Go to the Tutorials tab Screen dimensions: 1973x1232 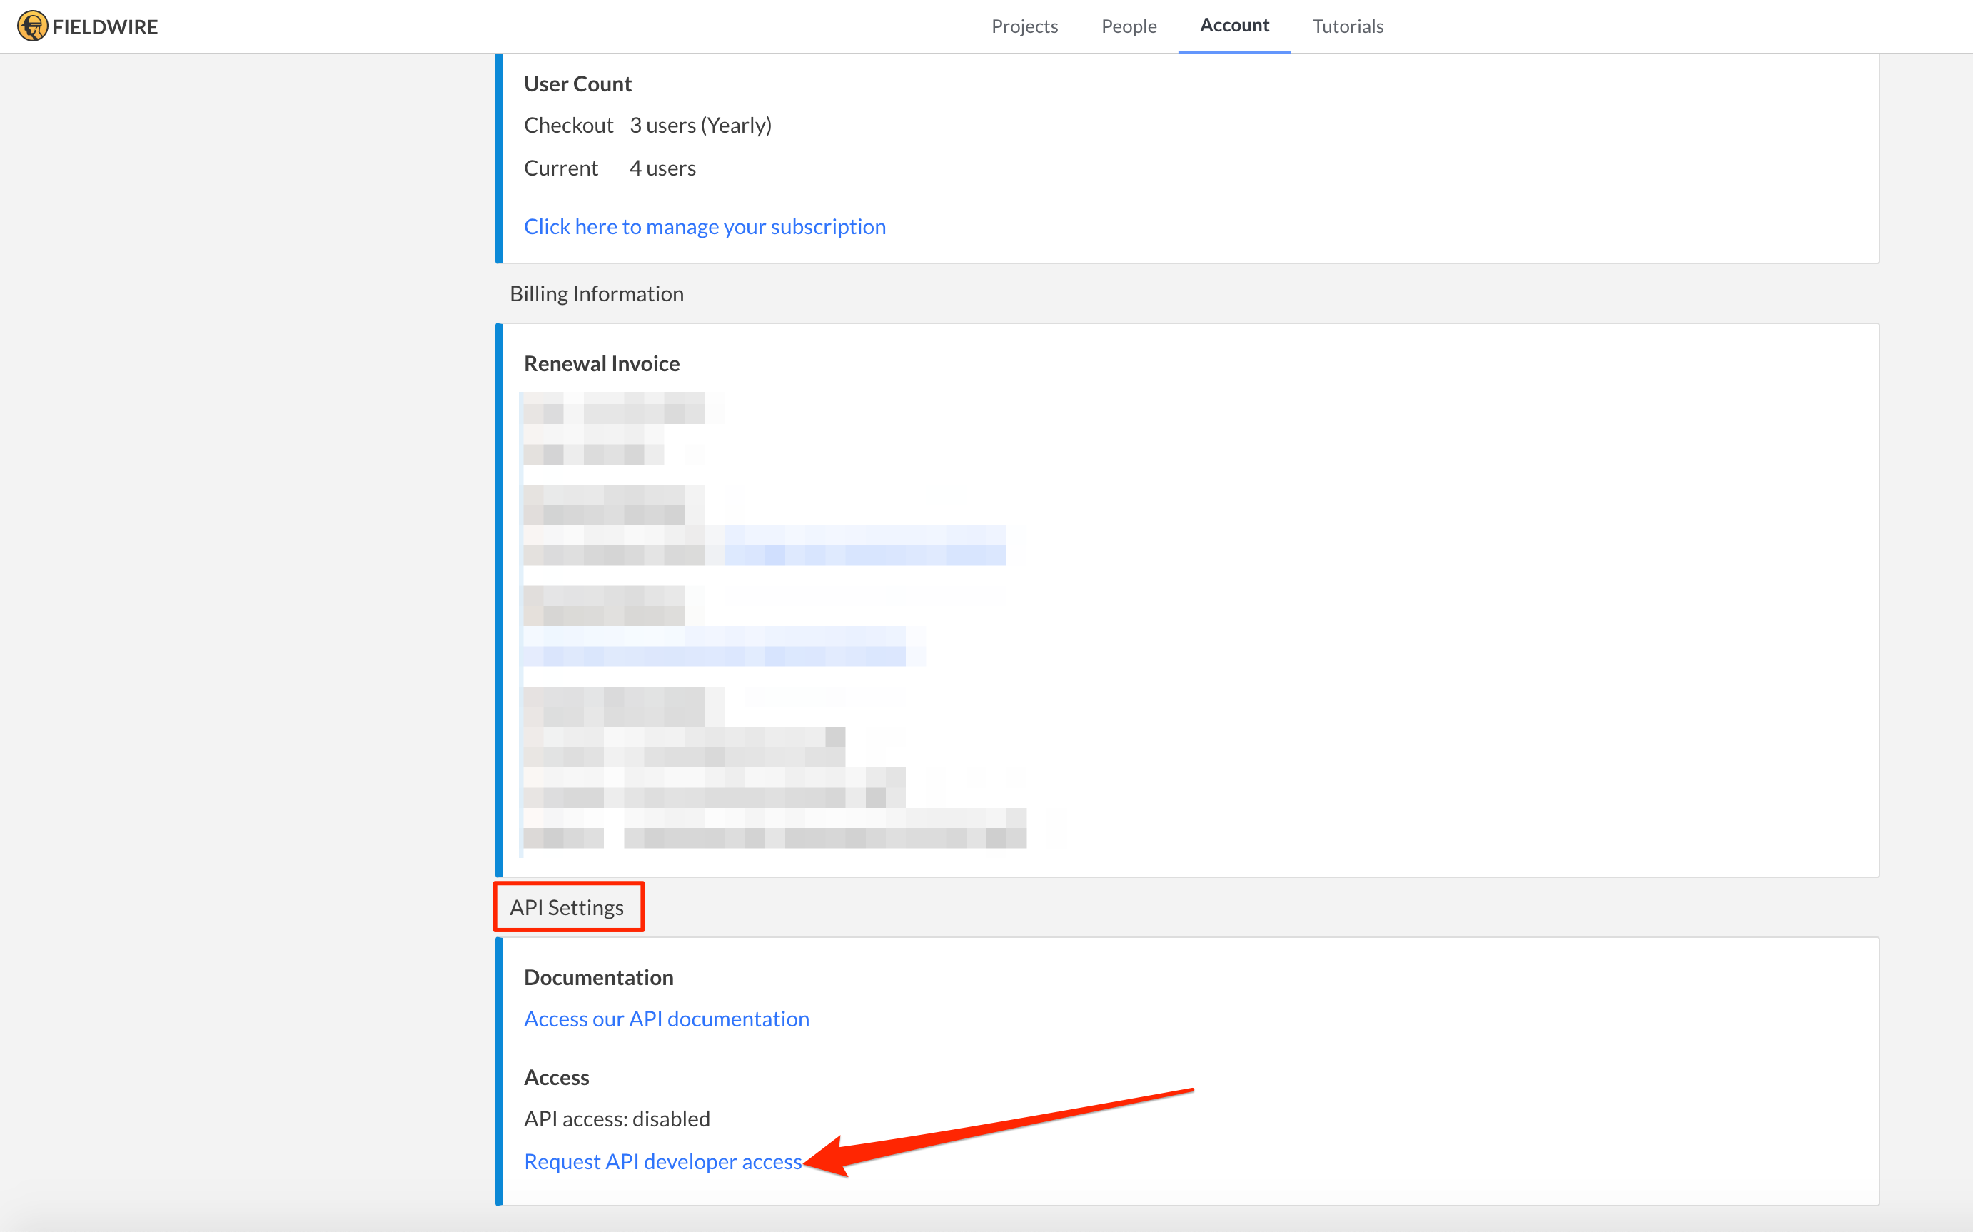click(1348, 26)
